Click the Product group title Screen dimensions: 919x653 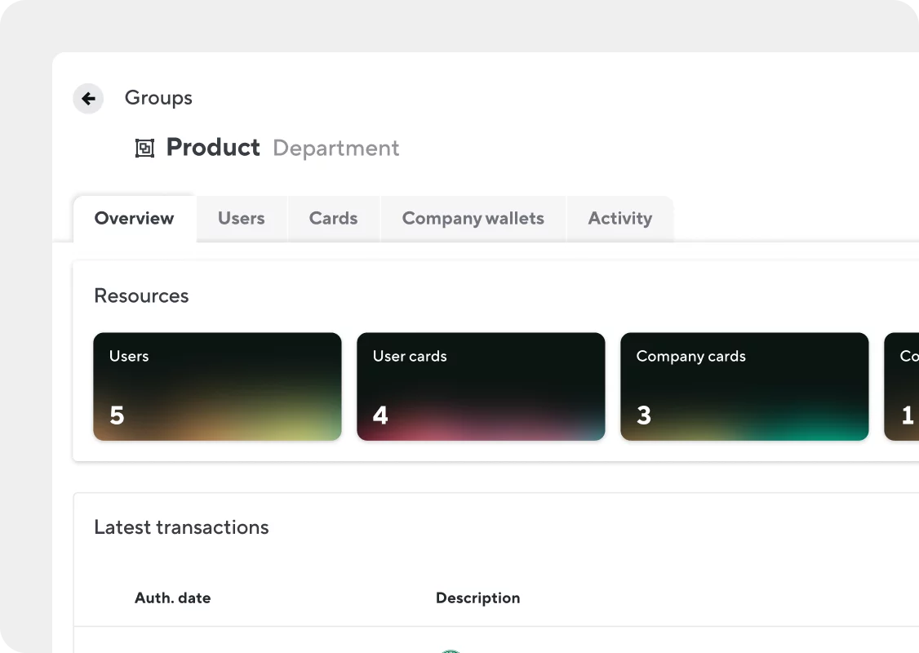pyautogui.click(x=213, y=147)
